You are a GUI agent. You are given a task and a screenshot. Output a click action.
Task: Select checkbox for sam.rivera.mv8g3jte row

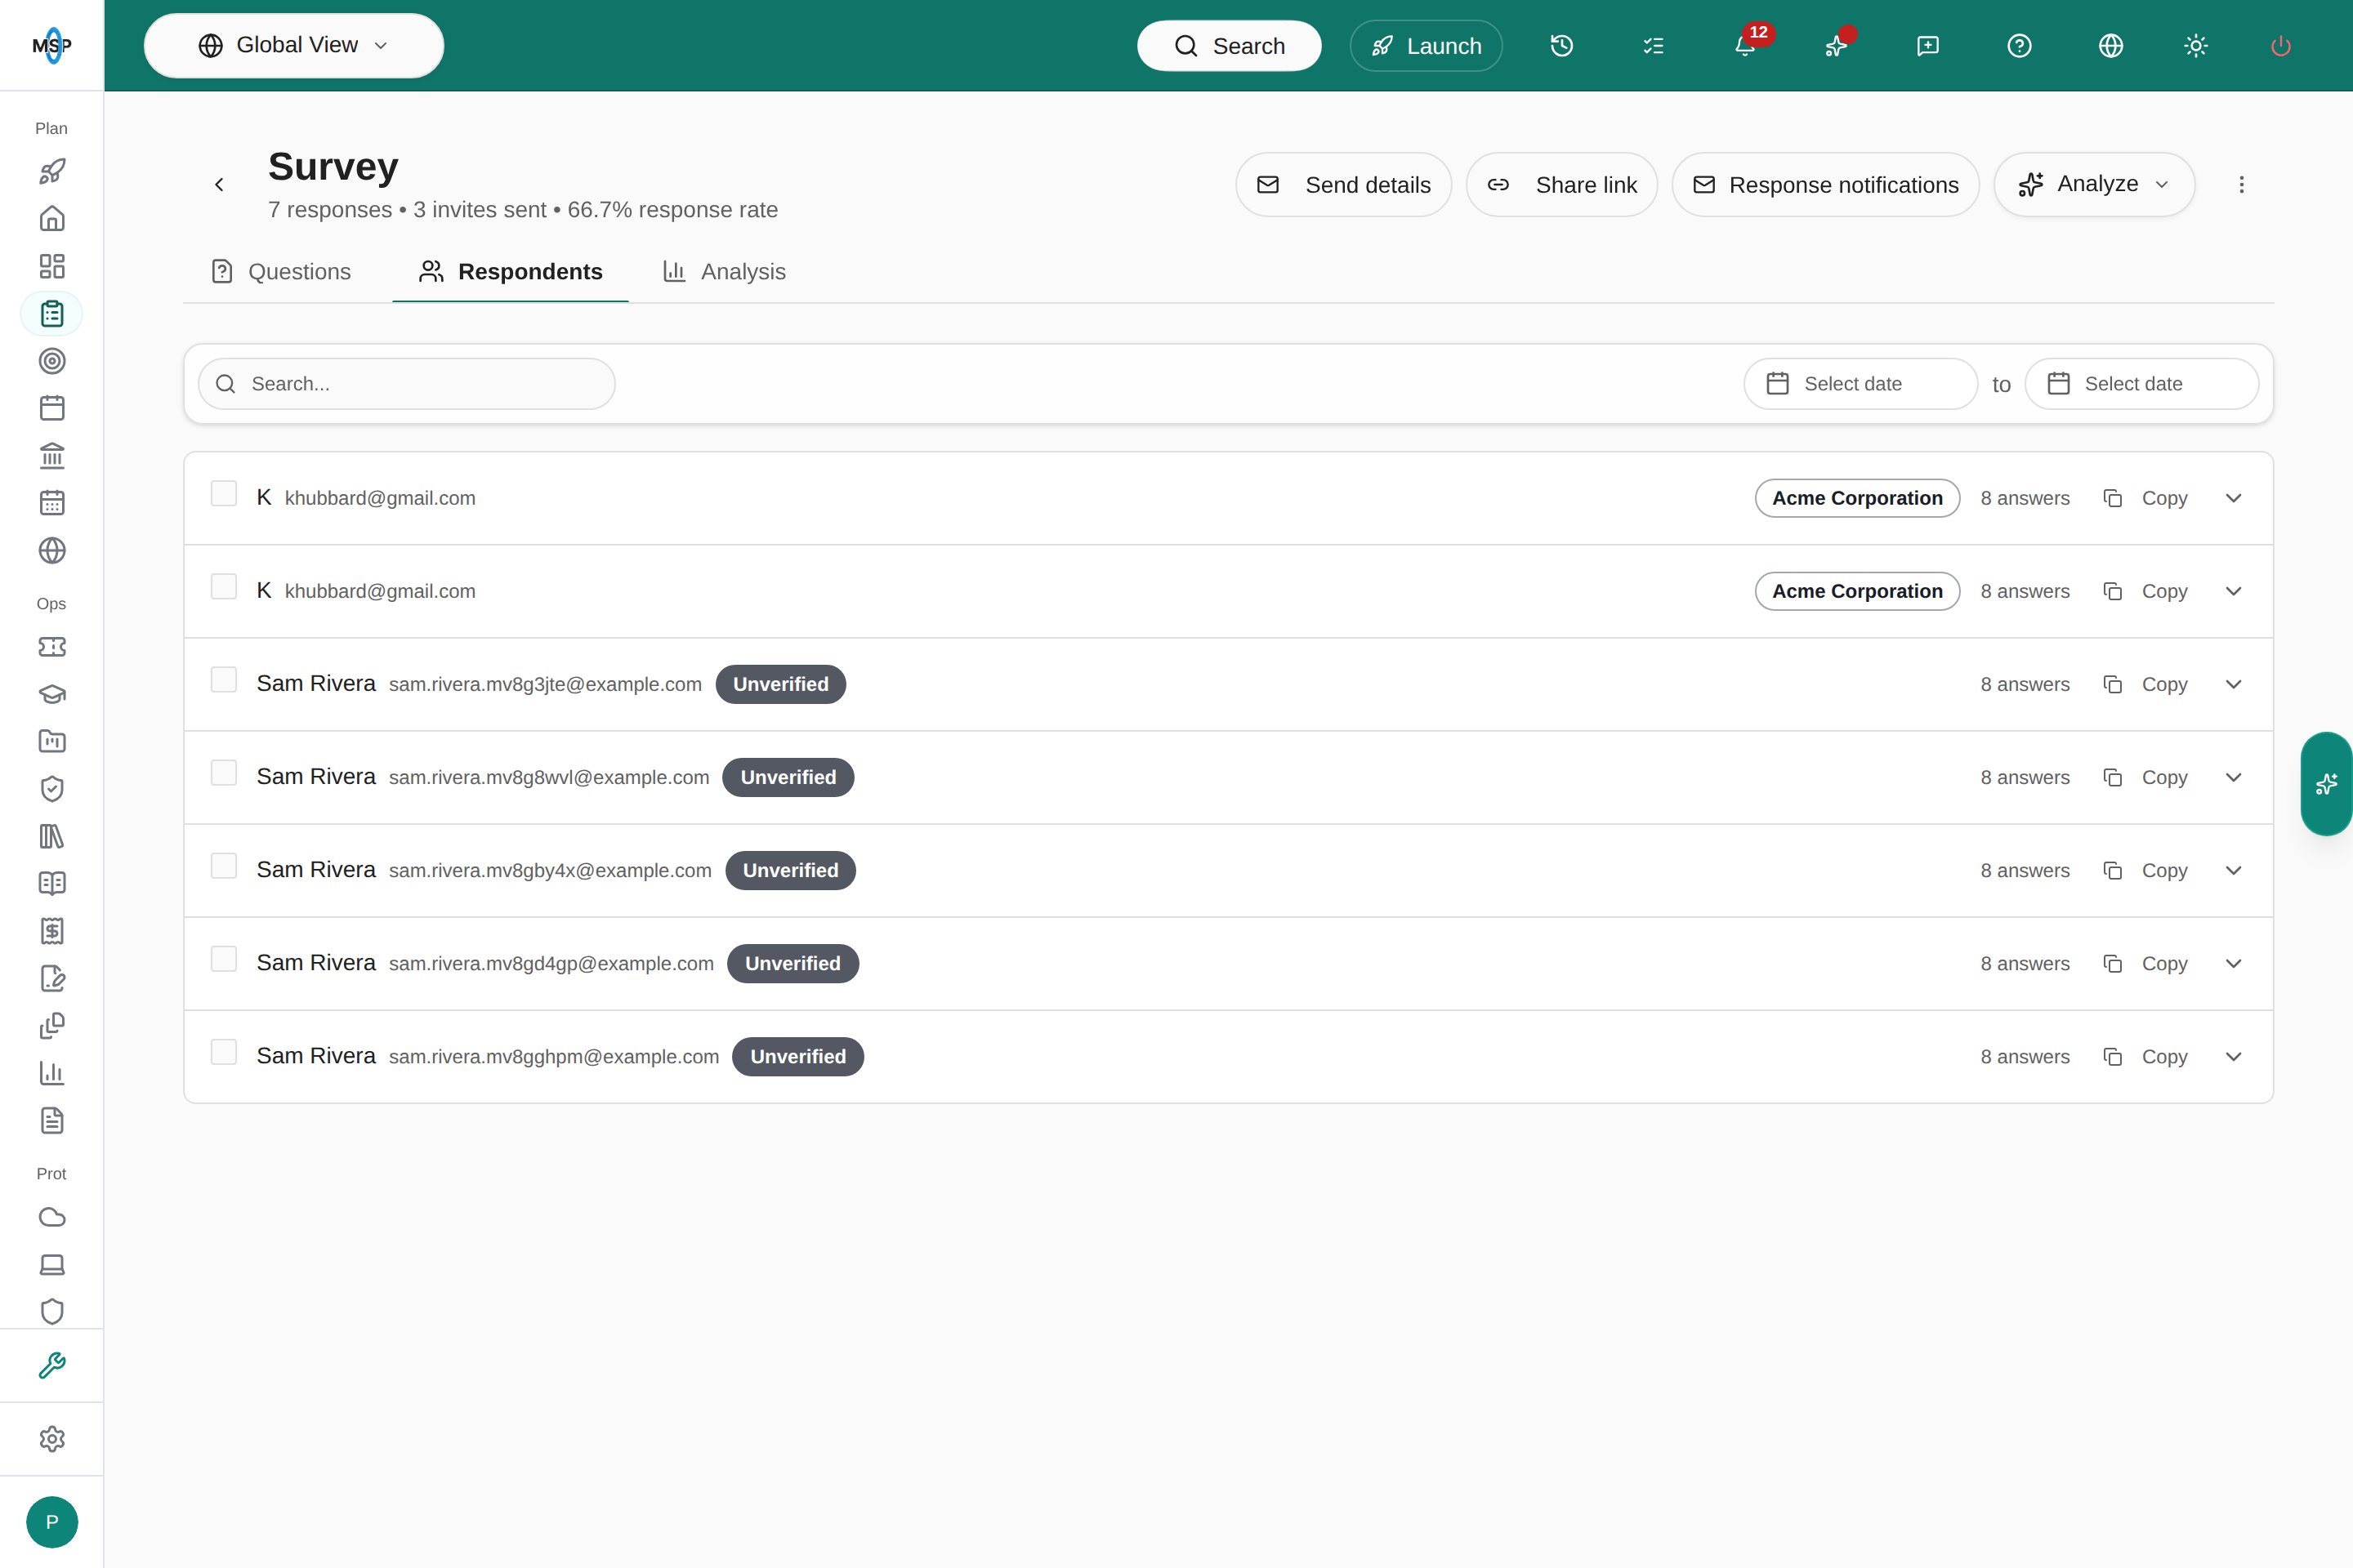tap(224, 680)
